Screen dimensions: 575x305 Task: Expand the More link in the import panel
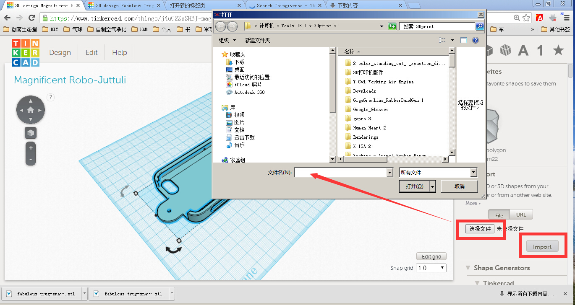click(473, 203)
